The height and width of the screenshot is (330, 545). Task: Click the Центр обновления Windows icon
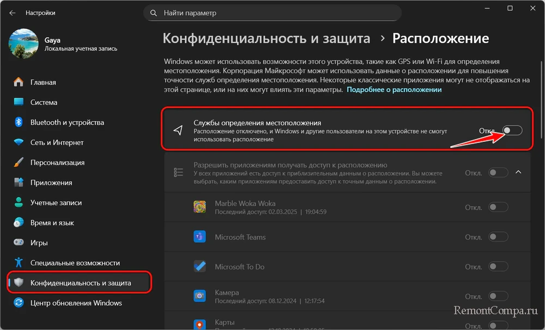click(19, 303)
